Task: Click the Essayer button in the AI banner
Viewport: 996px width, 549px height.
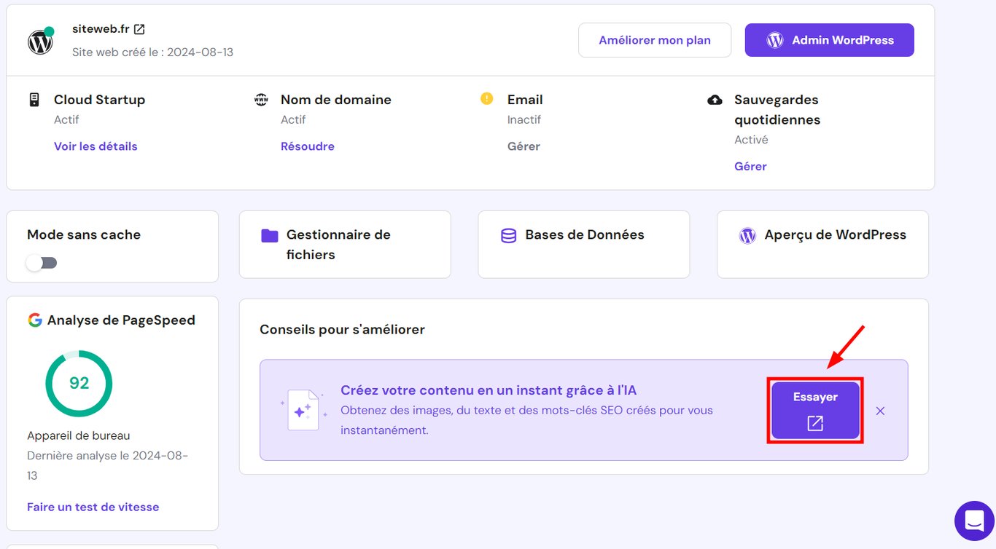Action: (814, 409)
